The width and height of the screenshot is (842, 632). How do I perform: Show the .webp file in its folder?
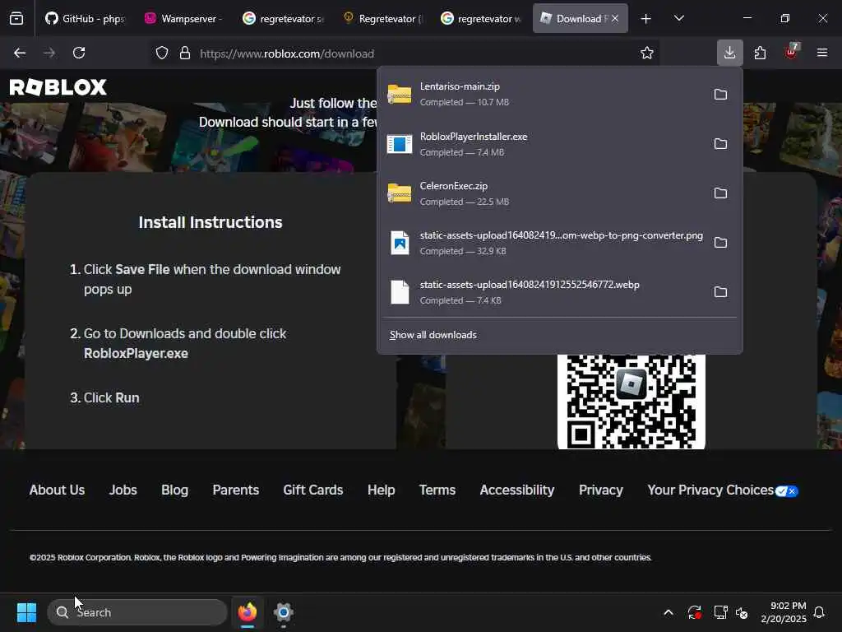720,292
